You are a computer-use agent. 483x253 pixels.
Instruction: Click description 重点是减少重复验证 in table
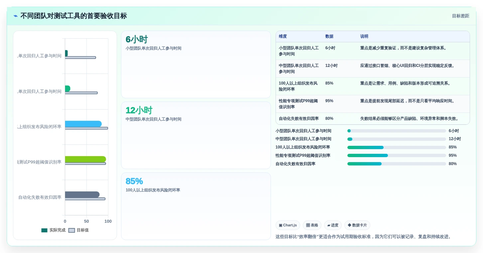click(404, 48)
